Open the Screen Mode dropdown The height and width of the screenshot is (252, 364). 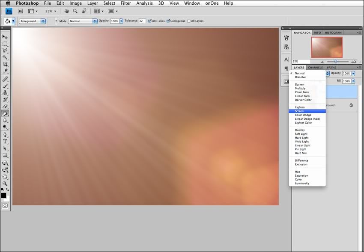pos(113,11)
